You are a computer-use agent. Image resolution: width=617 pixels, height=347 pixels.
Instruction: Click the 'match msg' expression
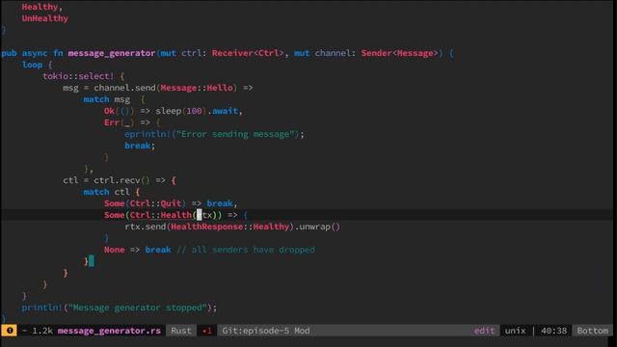coord(106,99)
